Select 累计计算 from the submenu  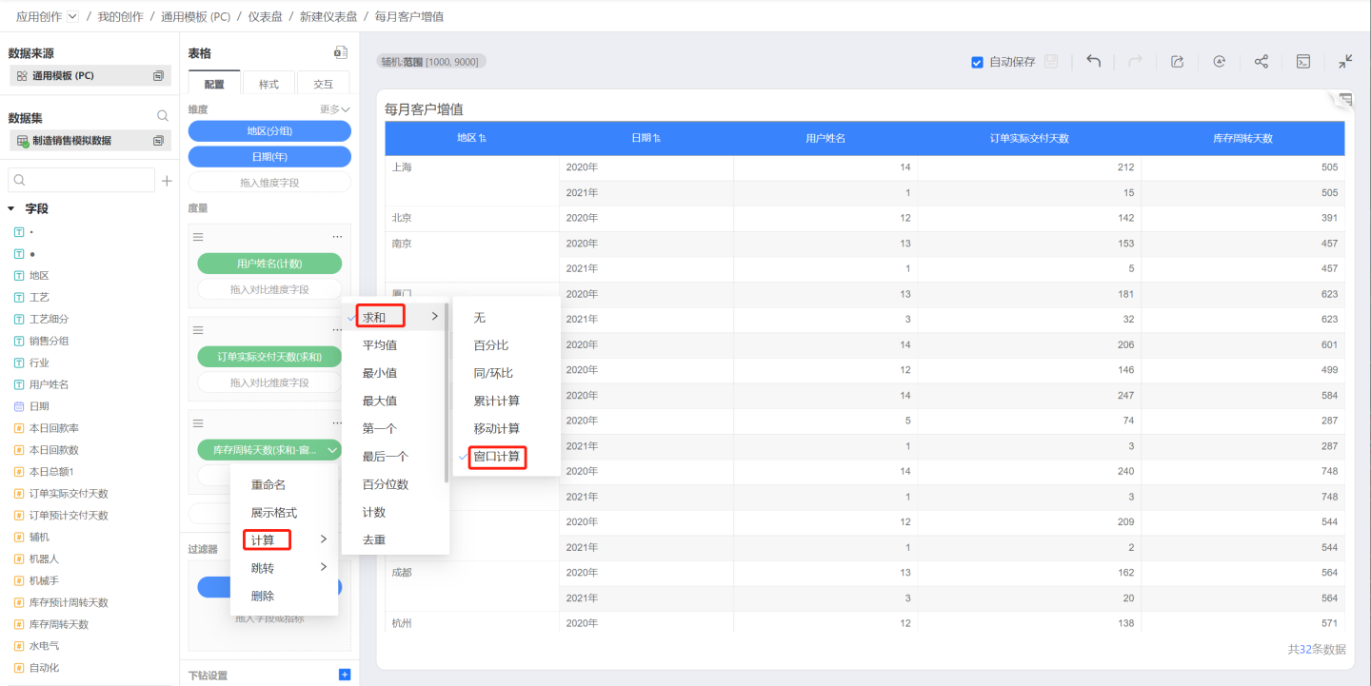(497, 401)
